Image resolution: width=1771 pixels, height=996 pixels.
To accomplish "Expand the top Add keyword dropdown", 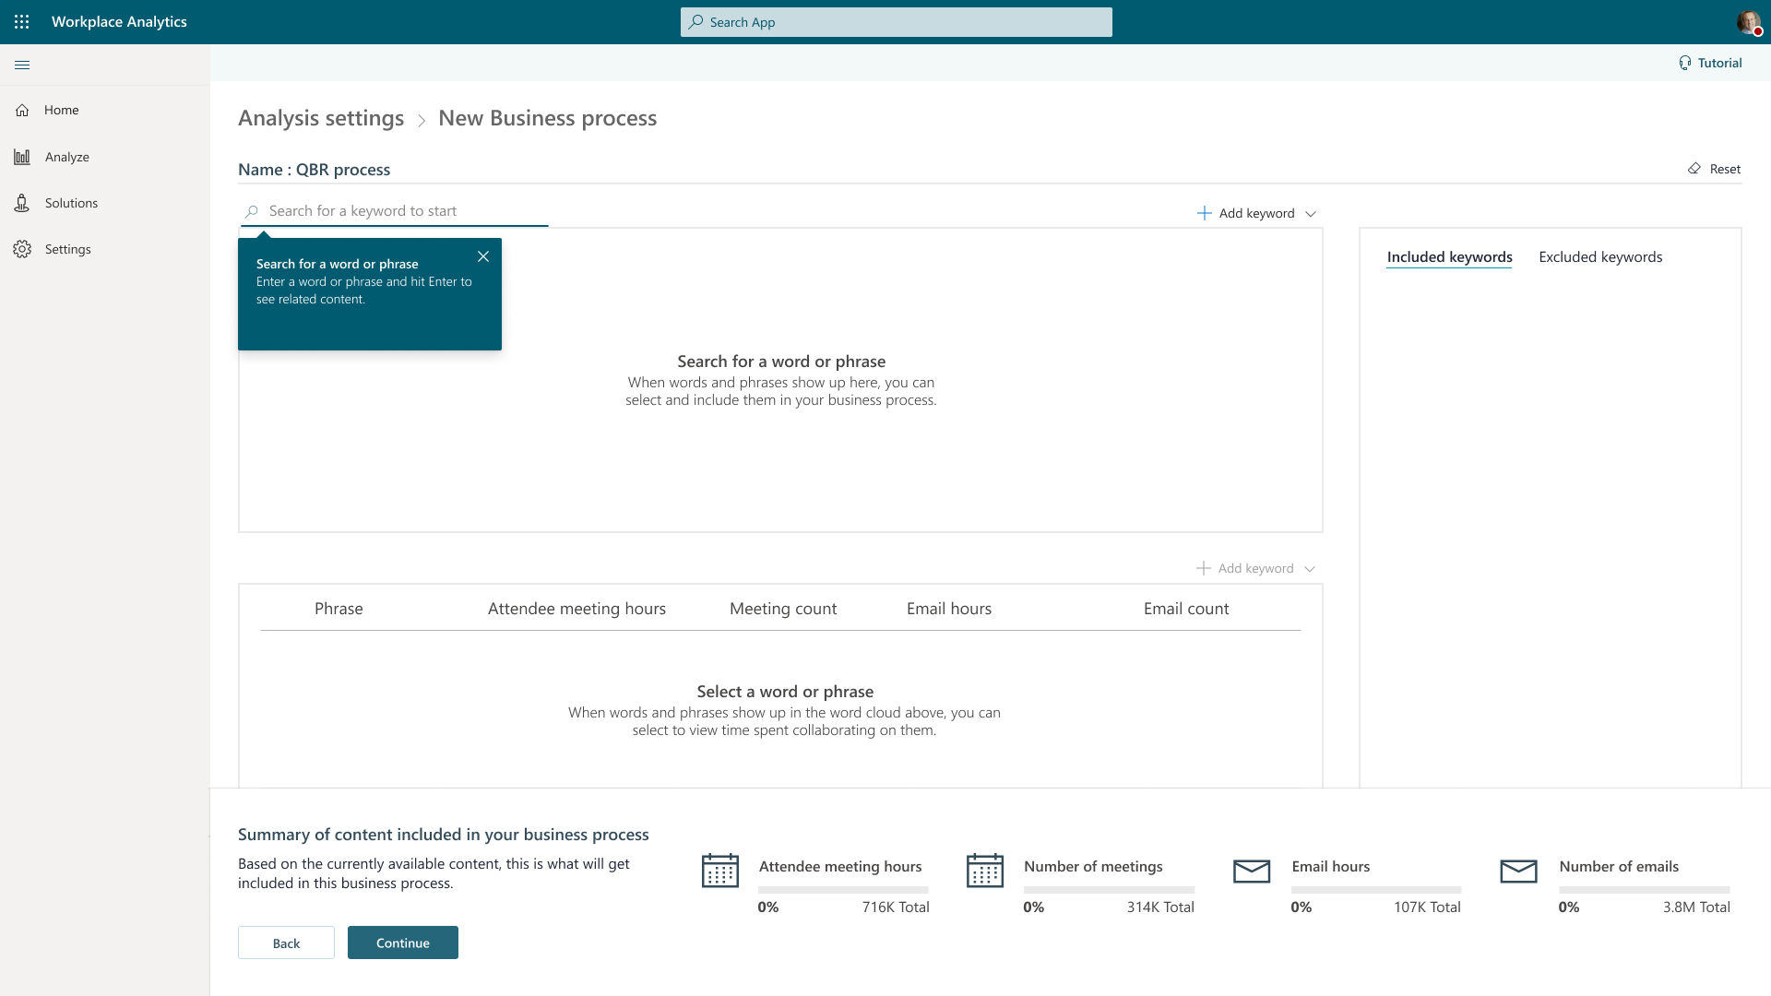I will 1312,213.
